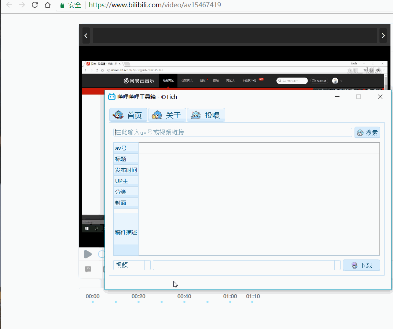393x329 pixels.
Task: Click the green 安全 lock icon
Action: pos(62,5)
